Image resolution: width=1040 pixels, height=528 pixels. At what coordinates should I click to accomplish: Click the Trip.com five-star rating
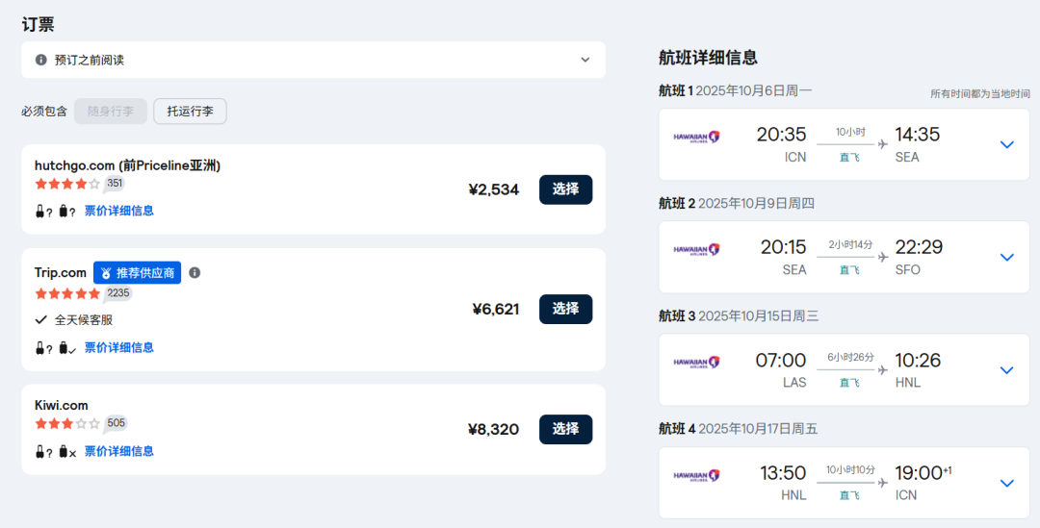pos(67,292)
